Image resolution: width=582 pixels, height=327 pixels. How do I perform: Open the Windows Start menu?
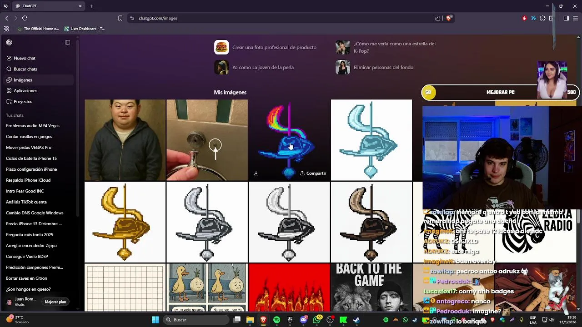pos(155,320)
